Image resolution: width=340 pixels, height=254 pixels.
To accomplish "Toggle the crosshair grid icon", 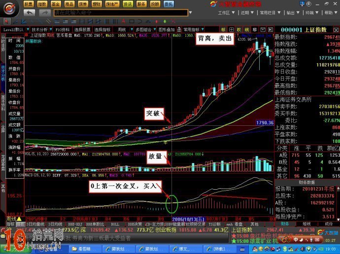I will 231,29.
